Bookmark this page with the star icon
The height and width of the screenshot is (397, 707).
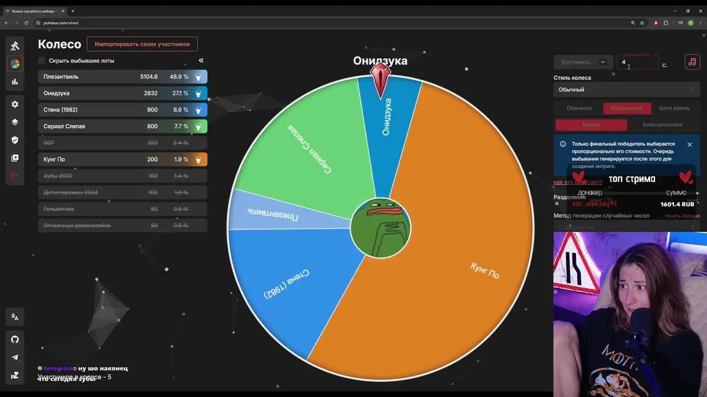pyautogui.click(x=642, y=23)
